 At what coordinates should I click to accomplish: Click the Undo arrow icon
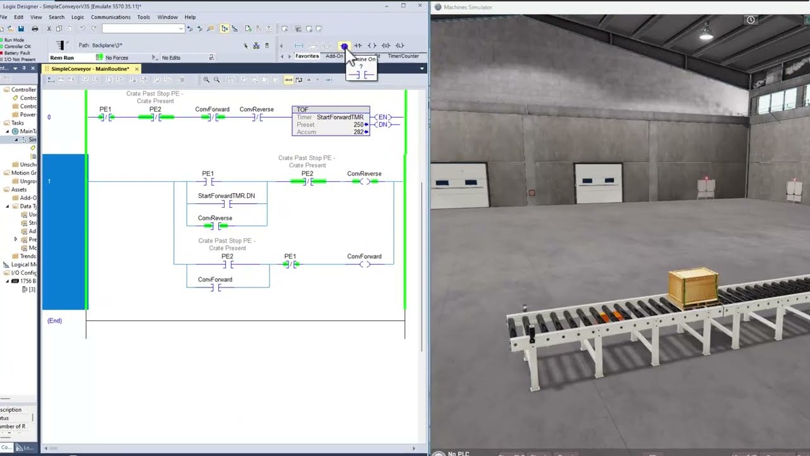pyautogui.click(x=83, y=28)
